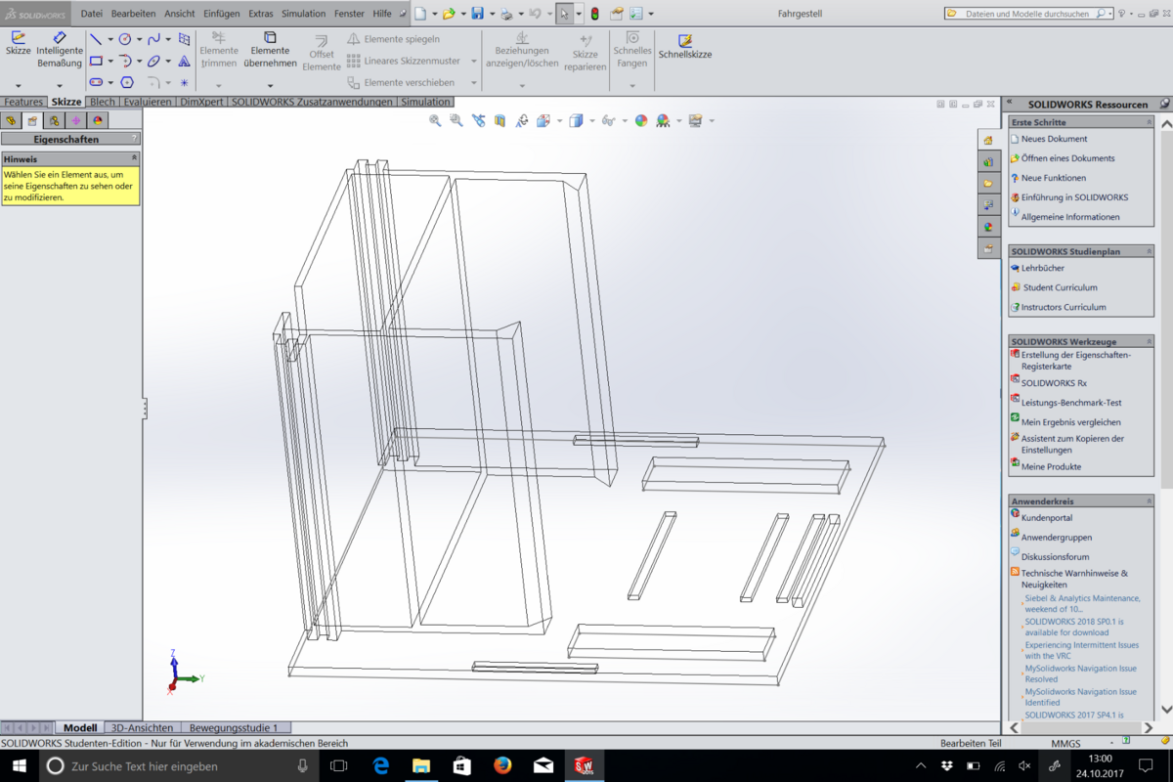Open the section view tool
Screen dimensions: 1173x782
pos(500,120)
